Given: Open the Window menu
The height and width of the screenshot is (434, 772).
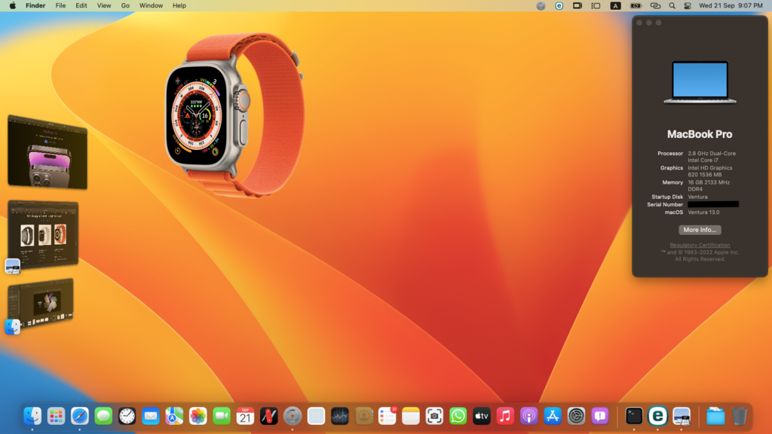Looking at the screenshot, I should 151,5.
